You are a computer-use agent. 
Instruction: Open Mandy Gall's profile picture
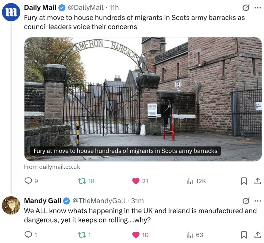pos(11,205)
